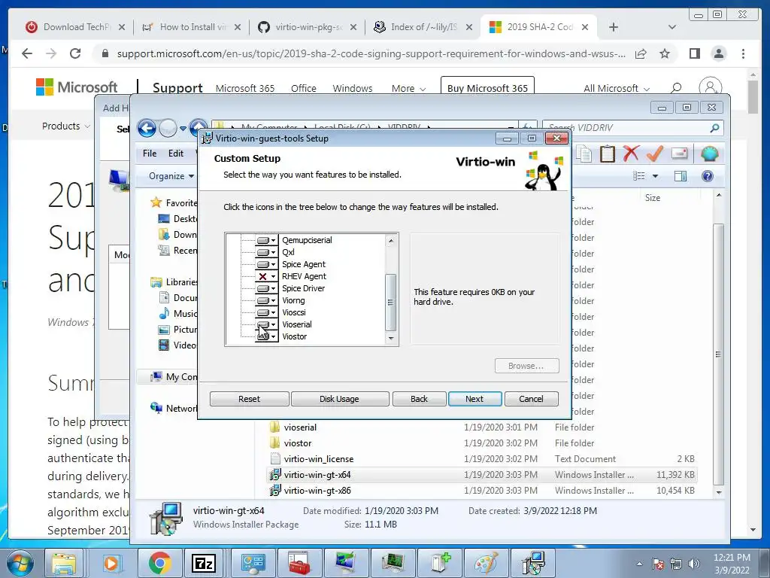
Task: Click the red X Delete icon in Explorer toolbar
Action: click(631, 154)
